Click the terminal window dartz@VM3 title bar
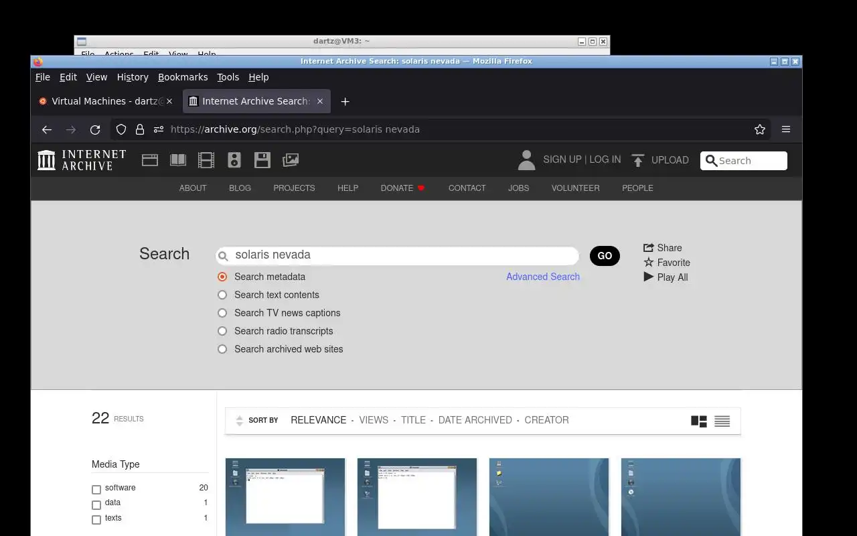Screen dimensions: 857x536 [x=341, y=41]
